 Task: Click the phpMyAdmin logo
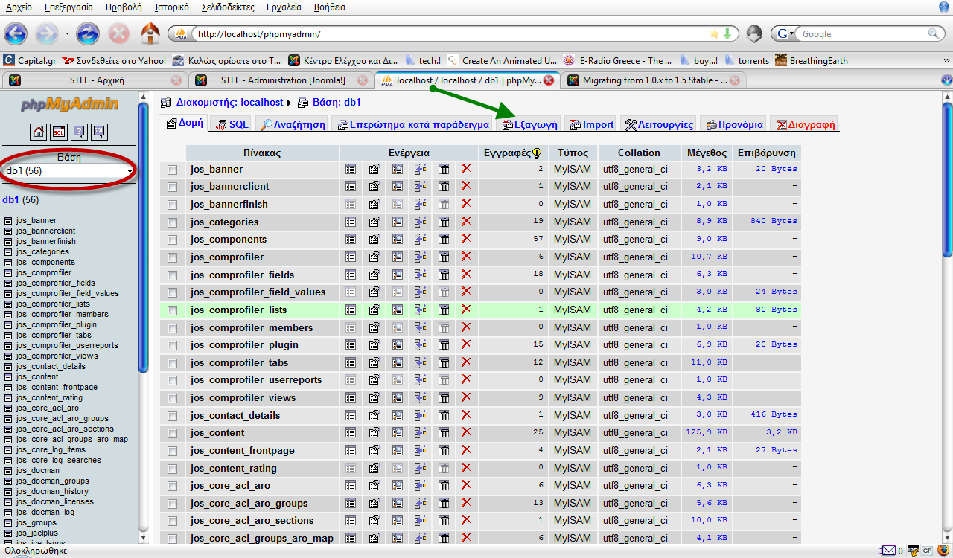[x=68, y=105]
